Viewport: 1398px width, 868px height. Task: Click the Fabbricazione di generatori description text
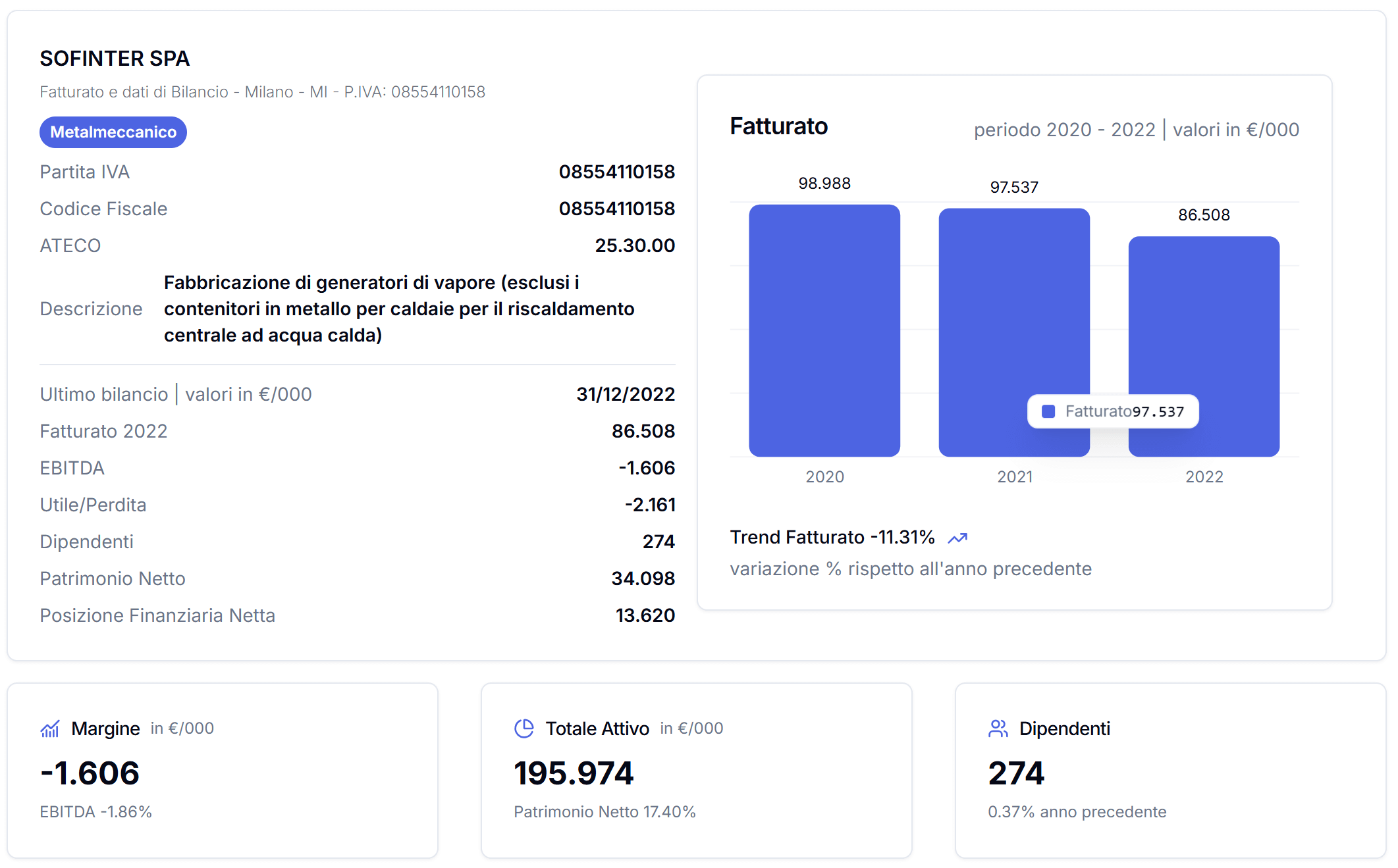pyautogui.click(x=399, y=309)
